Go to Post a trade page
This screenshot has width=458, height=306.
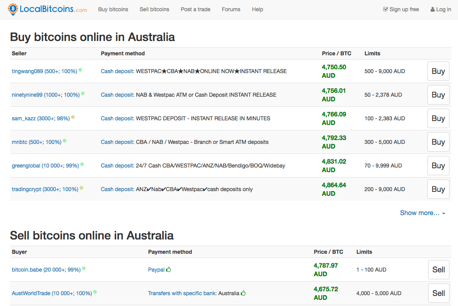click(x=196, y=9)
